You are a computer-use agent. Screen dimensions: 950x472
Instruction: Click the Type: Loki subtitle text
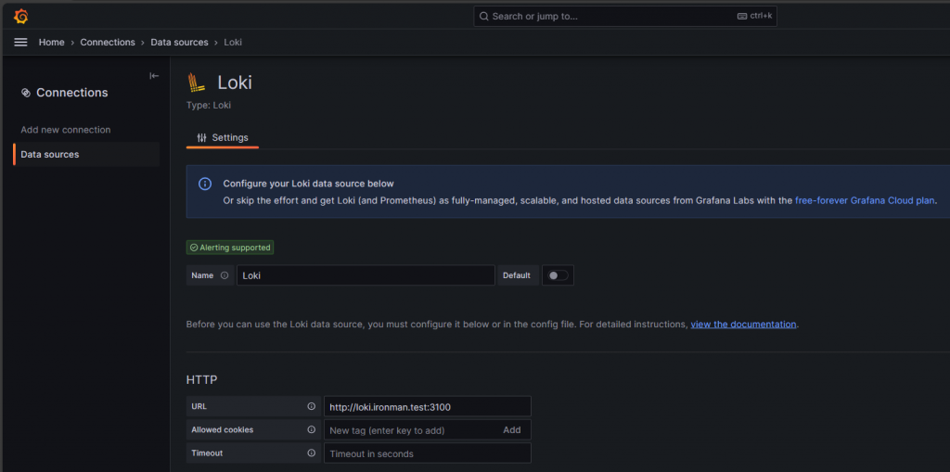(209, 105)
